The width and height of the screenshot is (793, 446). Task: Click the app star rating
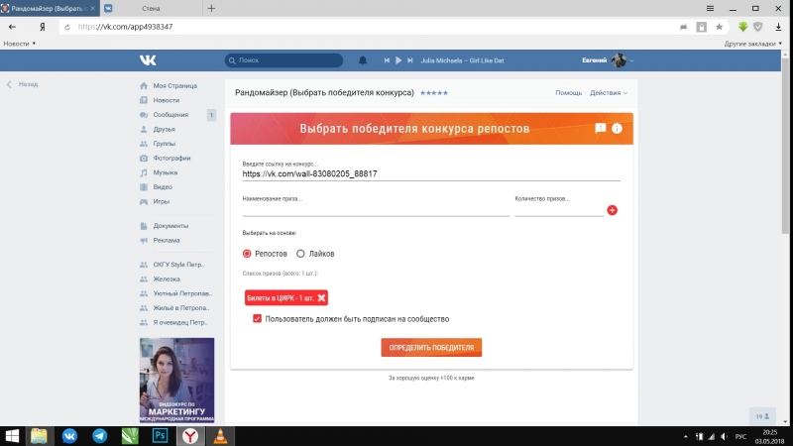(x=434, y=93)
